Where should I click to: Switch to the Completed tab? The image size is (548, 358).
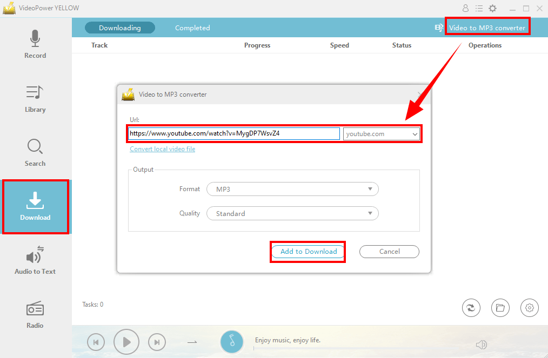coord(192,28)
